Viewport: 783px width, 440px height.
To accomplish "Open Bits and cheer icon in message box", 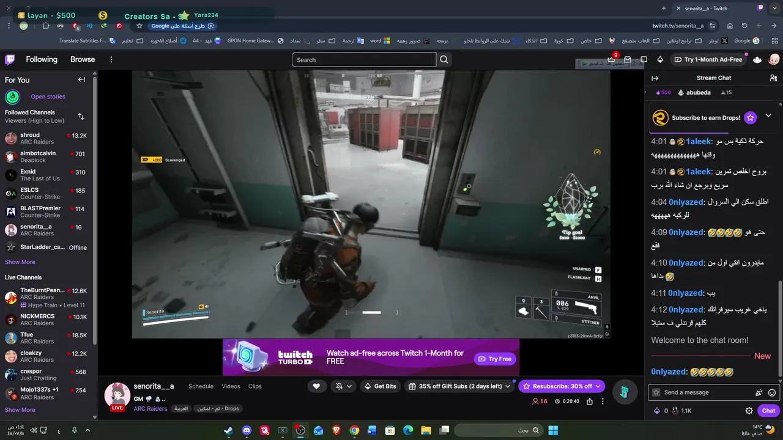I will point(759,392).
